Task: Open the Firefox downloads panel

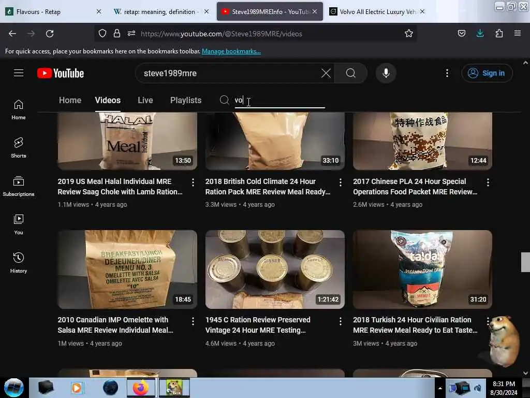Action: click(480, 33)
